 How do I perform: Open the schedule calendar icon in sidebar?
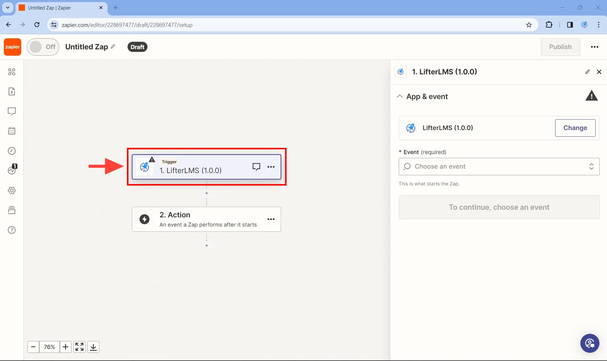(12, 131)
